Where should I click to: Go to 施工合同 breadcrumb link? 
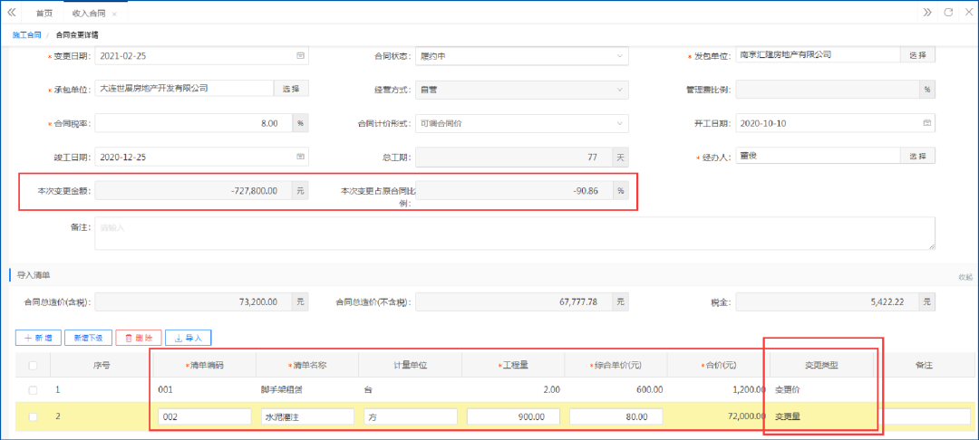[27, 35]
